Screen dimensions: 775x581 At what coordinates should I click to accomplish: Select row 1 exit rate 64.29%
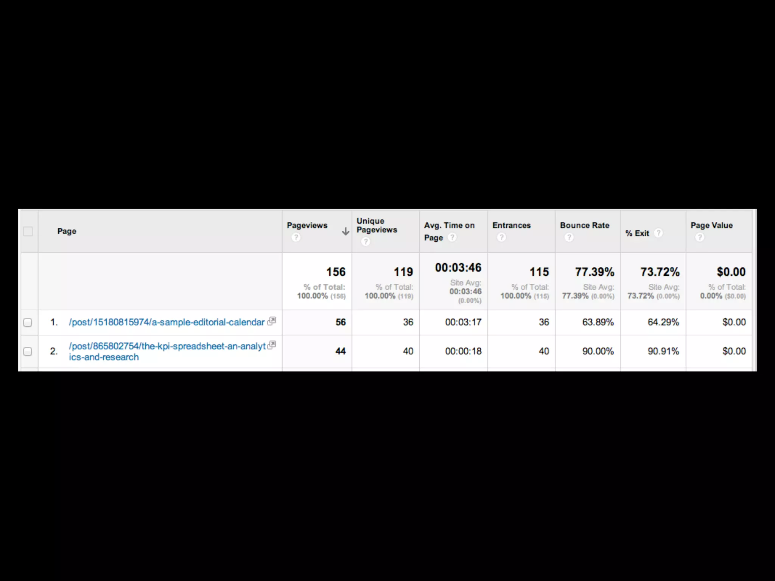click(663, 322)
